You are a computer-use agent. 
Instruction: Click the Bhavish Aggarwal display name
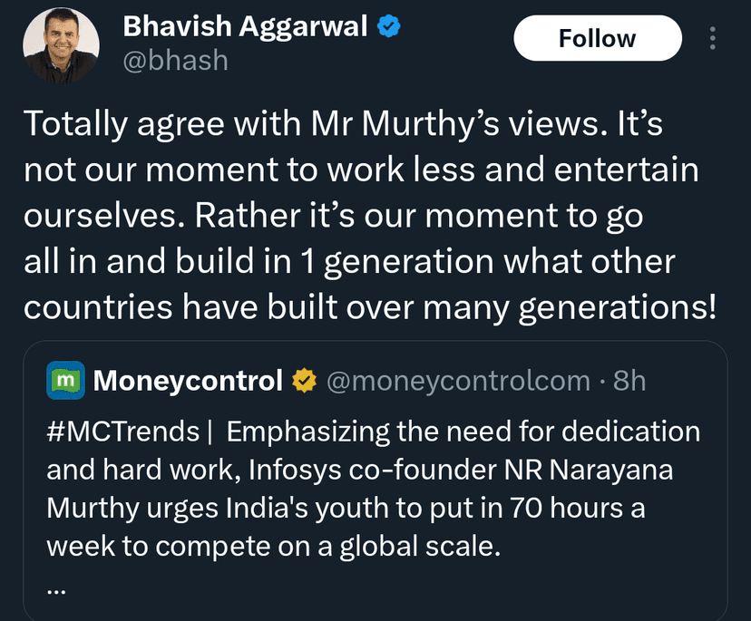[245, 27]
